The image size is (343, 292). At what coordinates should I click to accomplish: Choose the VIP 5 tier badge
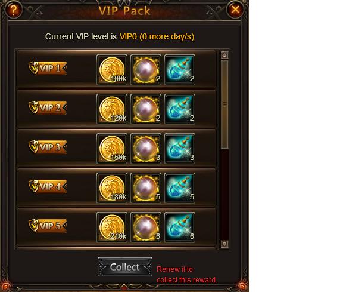click(x=48, y=226)
